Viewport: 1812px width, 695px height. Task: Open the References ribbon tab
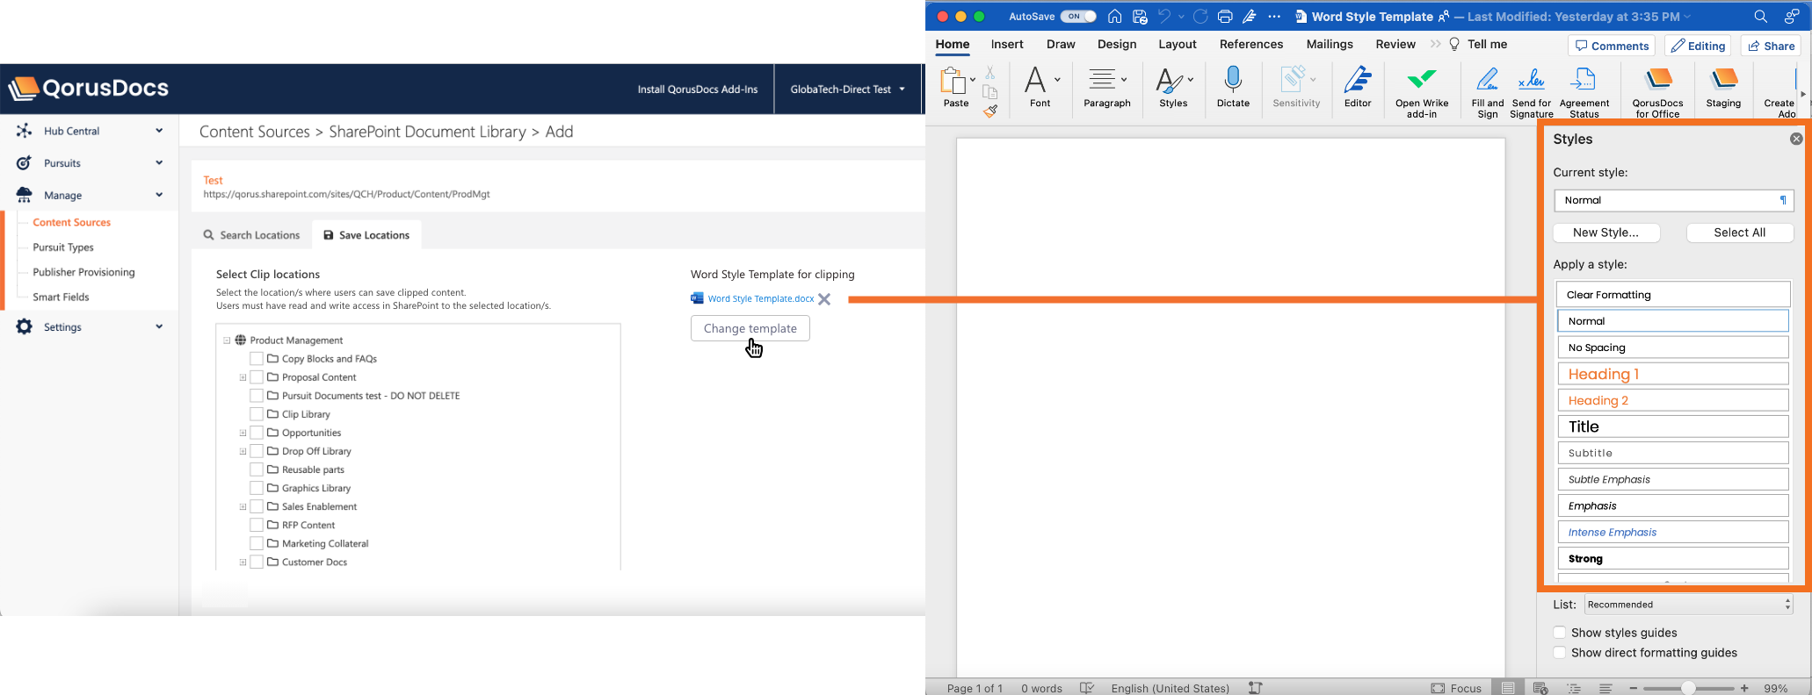point(1250,44)
